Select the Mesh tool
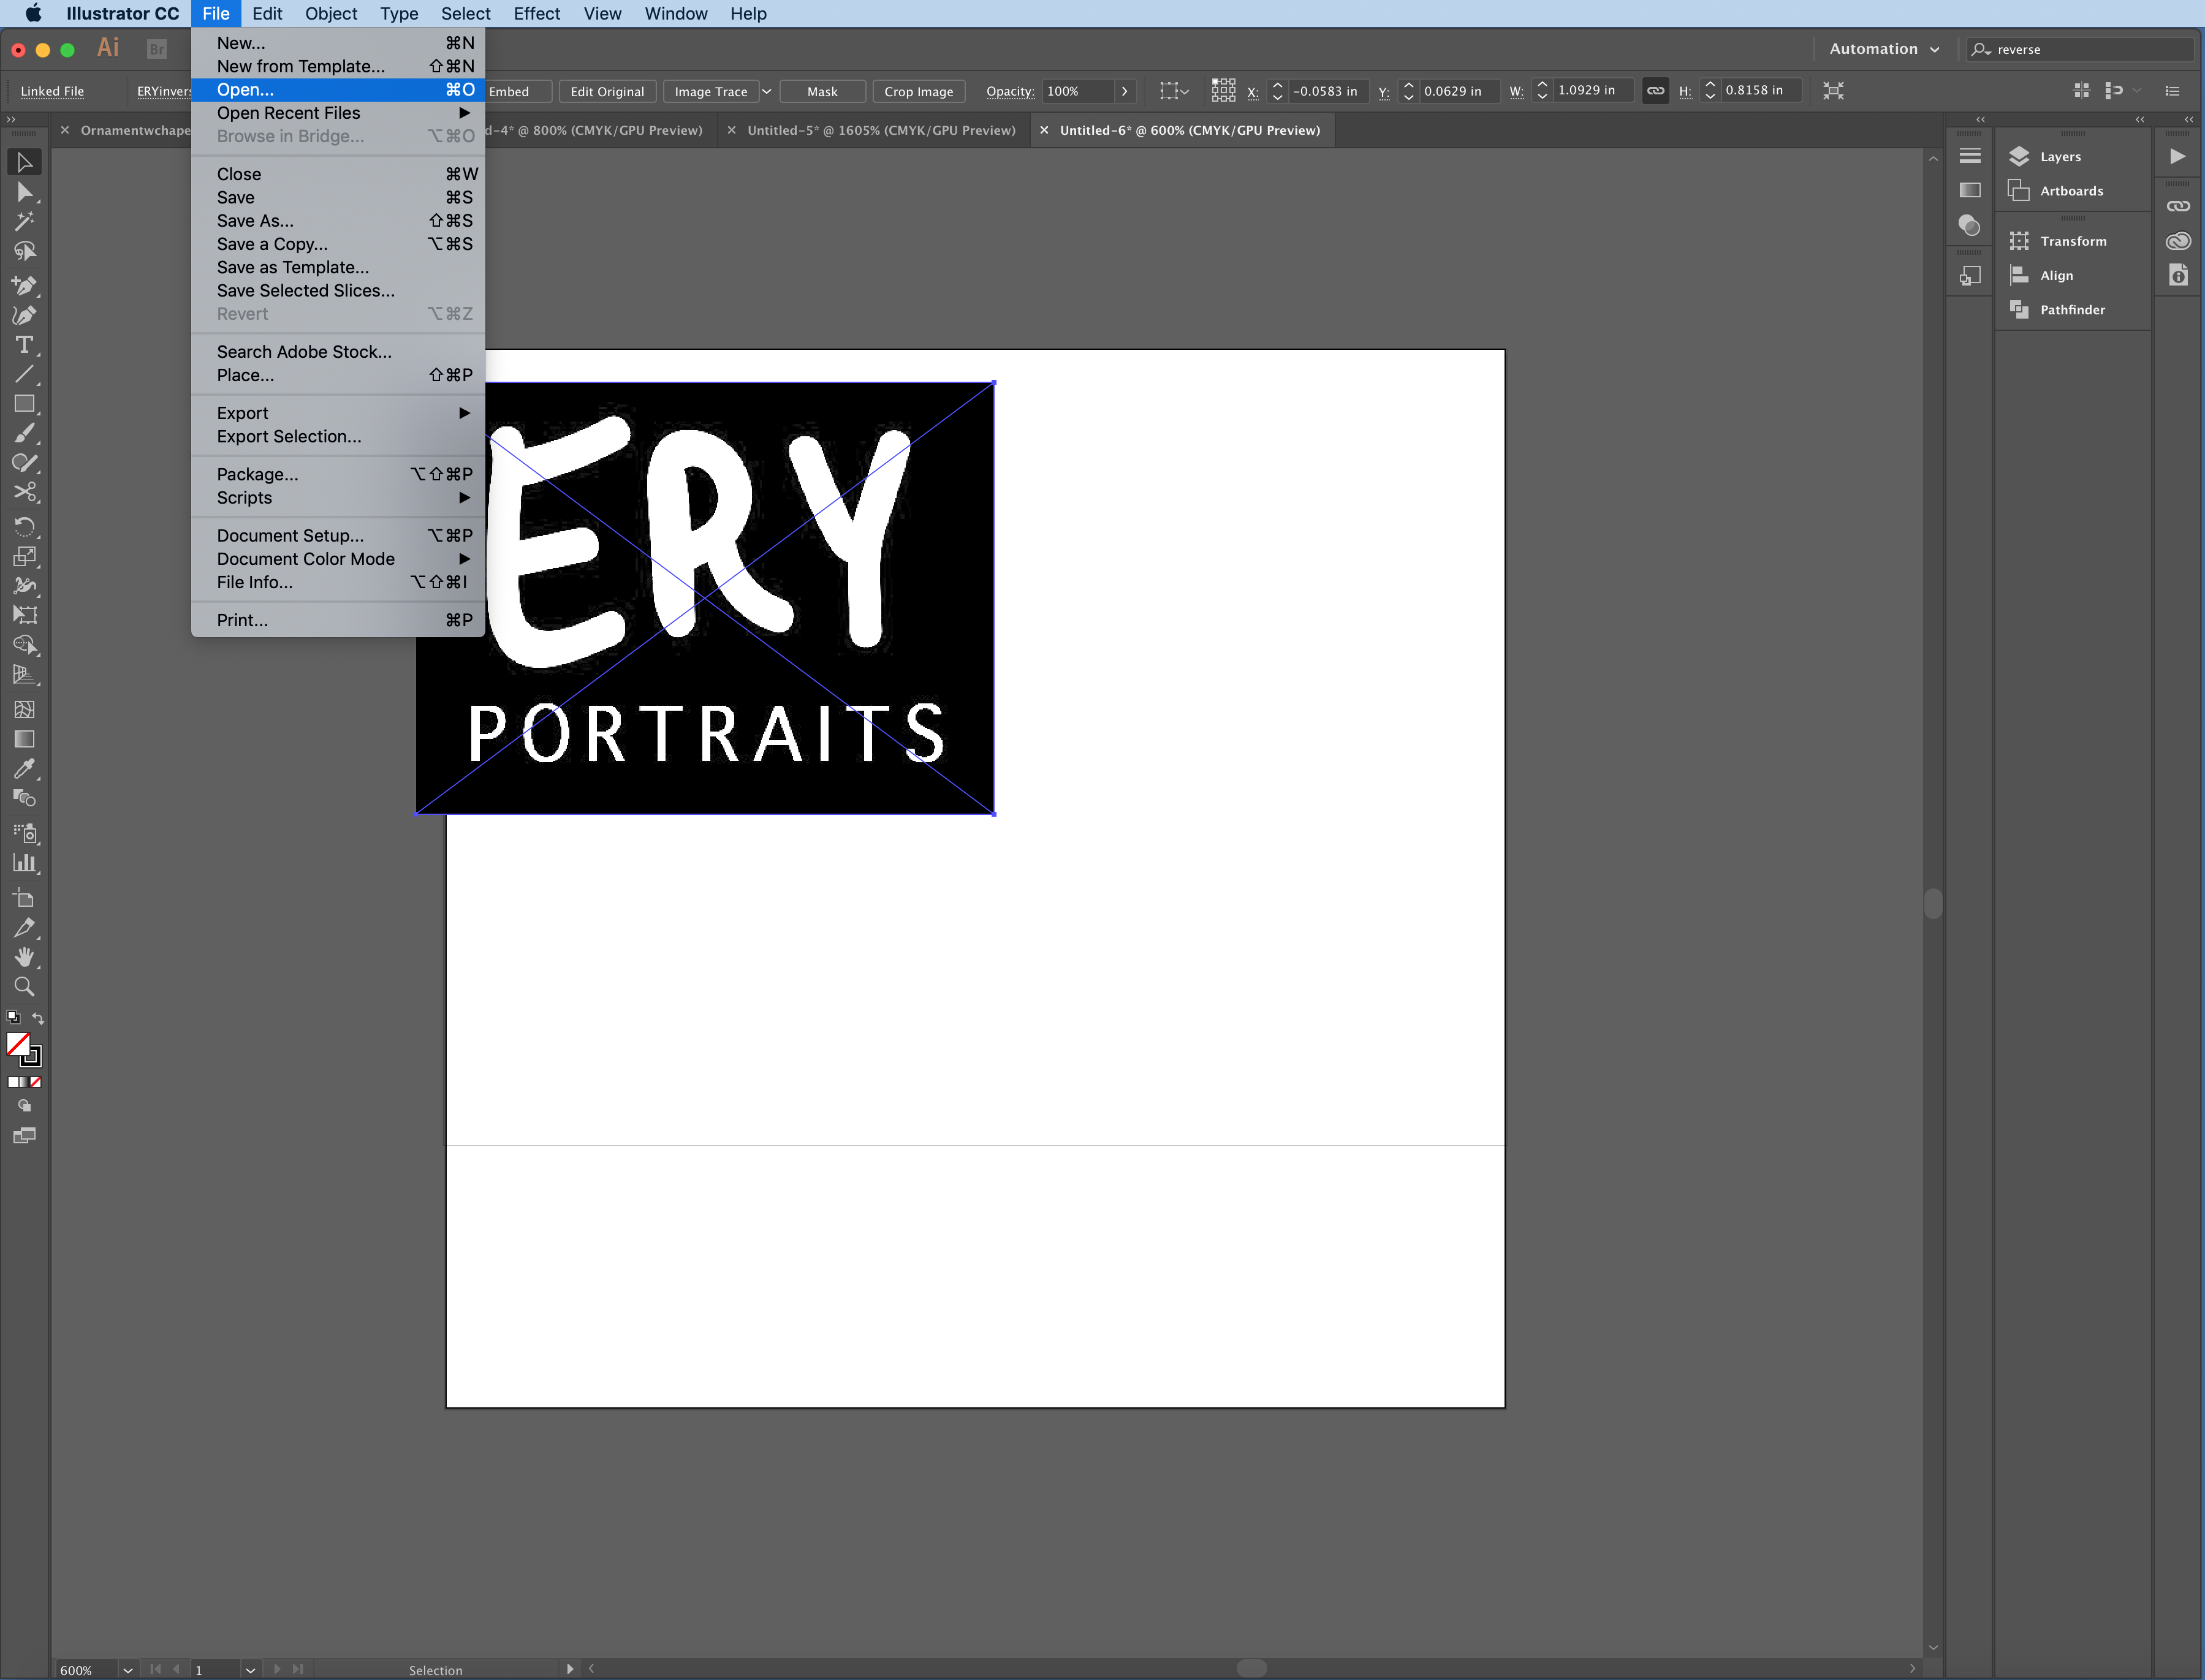The width and height of the screenshot is (2205, 1680). (24, 710)
